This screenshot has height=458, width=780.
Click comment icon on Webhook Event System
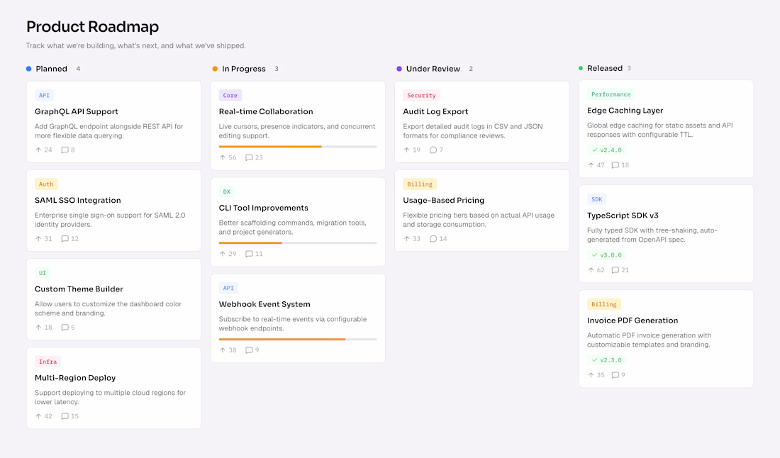(x=249, y=350)
